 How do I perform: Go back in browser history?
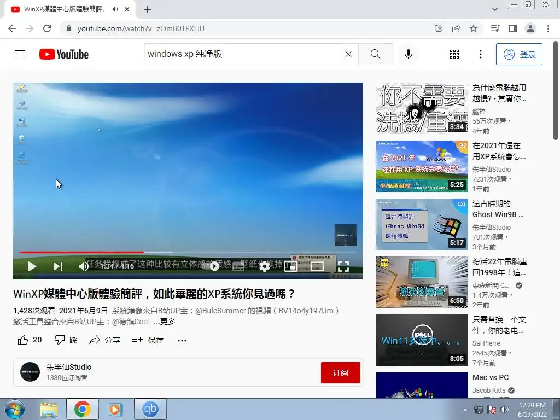pyautogui.click(x=12, y=28)
